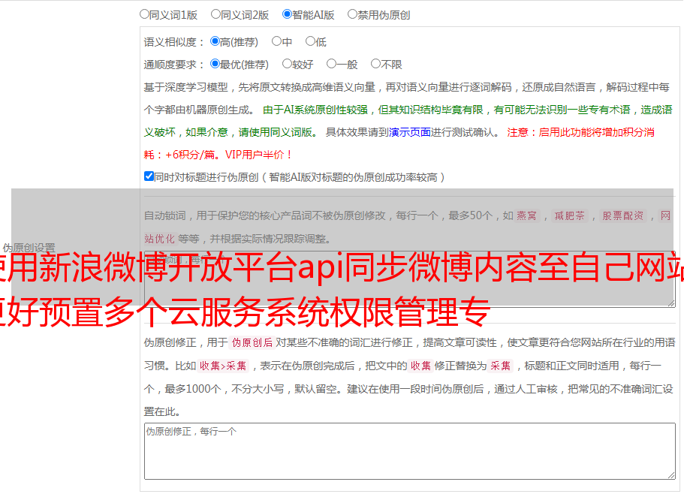The height and width of the screenshot is (494, 684).
Task: Click the 伪原创后 highlighted tag
Action: point(252,342)
